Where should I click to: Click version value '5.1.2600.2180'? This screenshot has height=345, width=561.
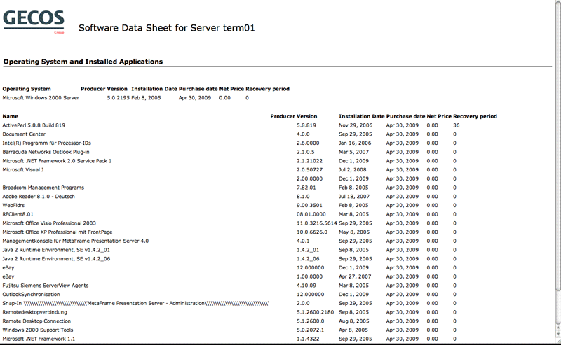(315, 313)
